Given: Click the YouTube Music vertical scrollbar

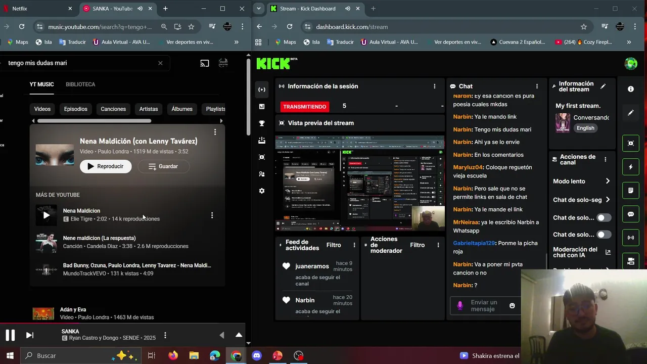Looking at the screenshot, I should point(248,96).
